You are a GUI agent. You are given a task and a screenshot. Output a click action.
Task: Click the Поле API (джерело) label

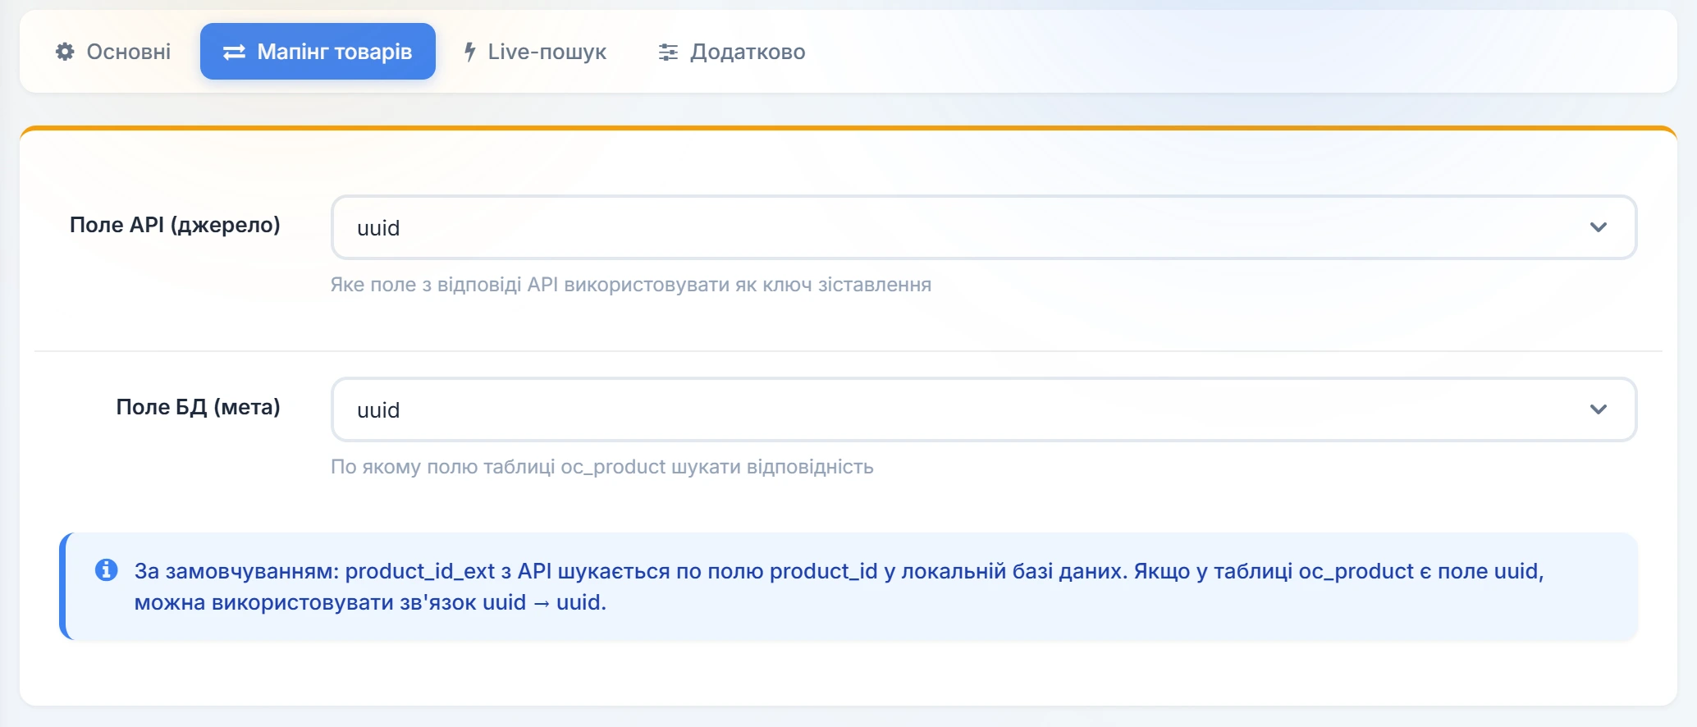coord(175,225)
